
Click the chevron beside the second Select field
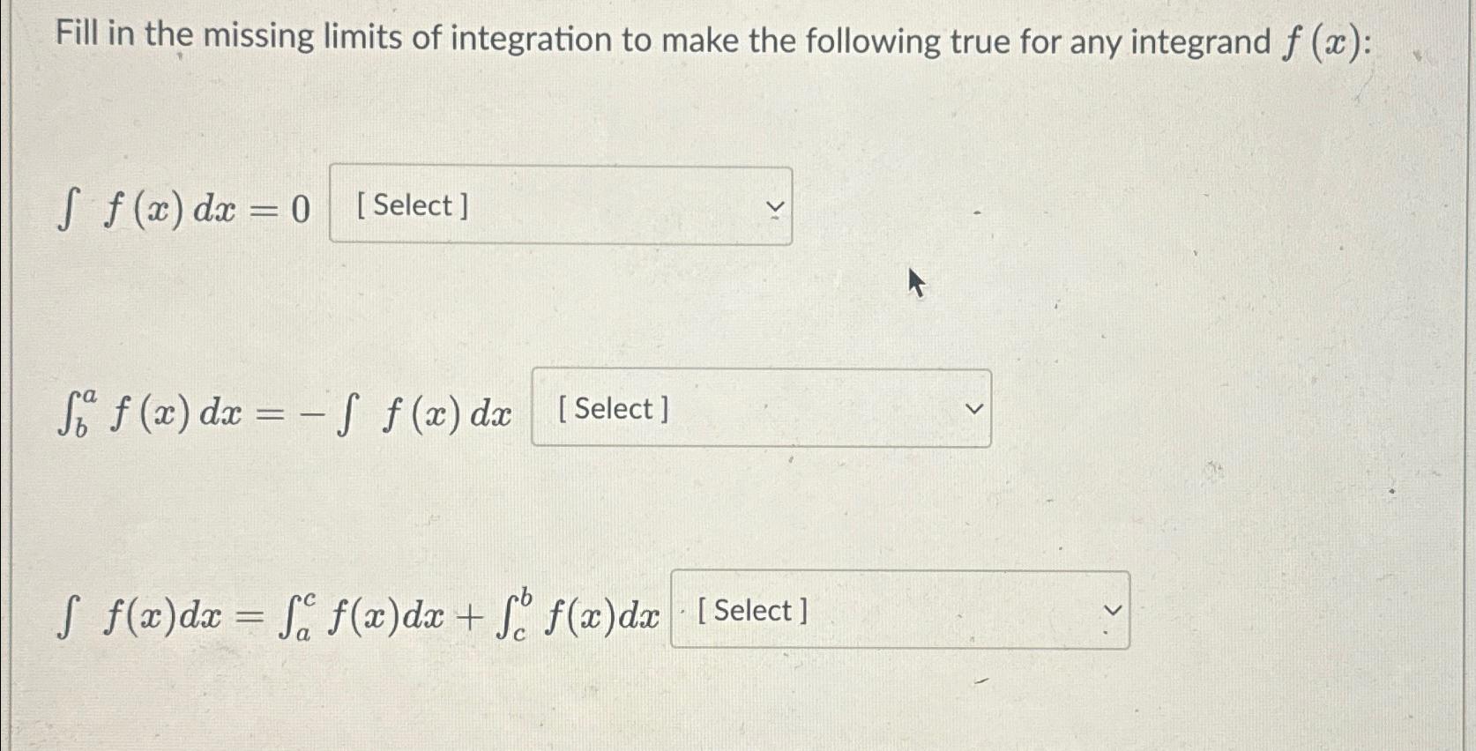973,408
